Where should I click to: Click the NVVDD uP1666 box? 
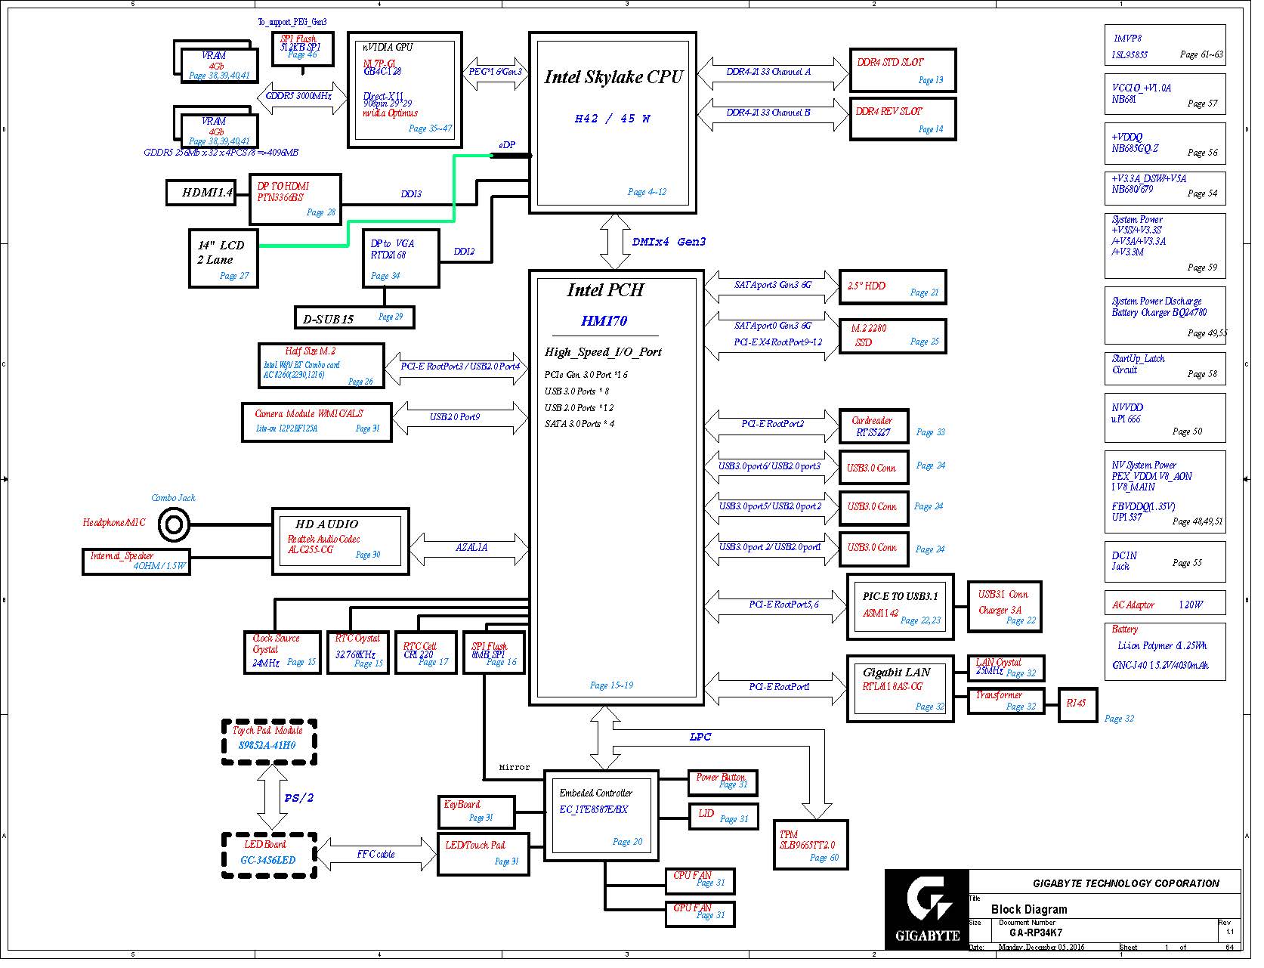pos(1164,418)
